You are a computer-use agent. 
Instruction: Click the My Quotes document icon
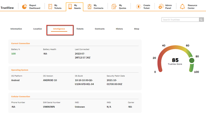pyautogui.click(x=114, y=7)
